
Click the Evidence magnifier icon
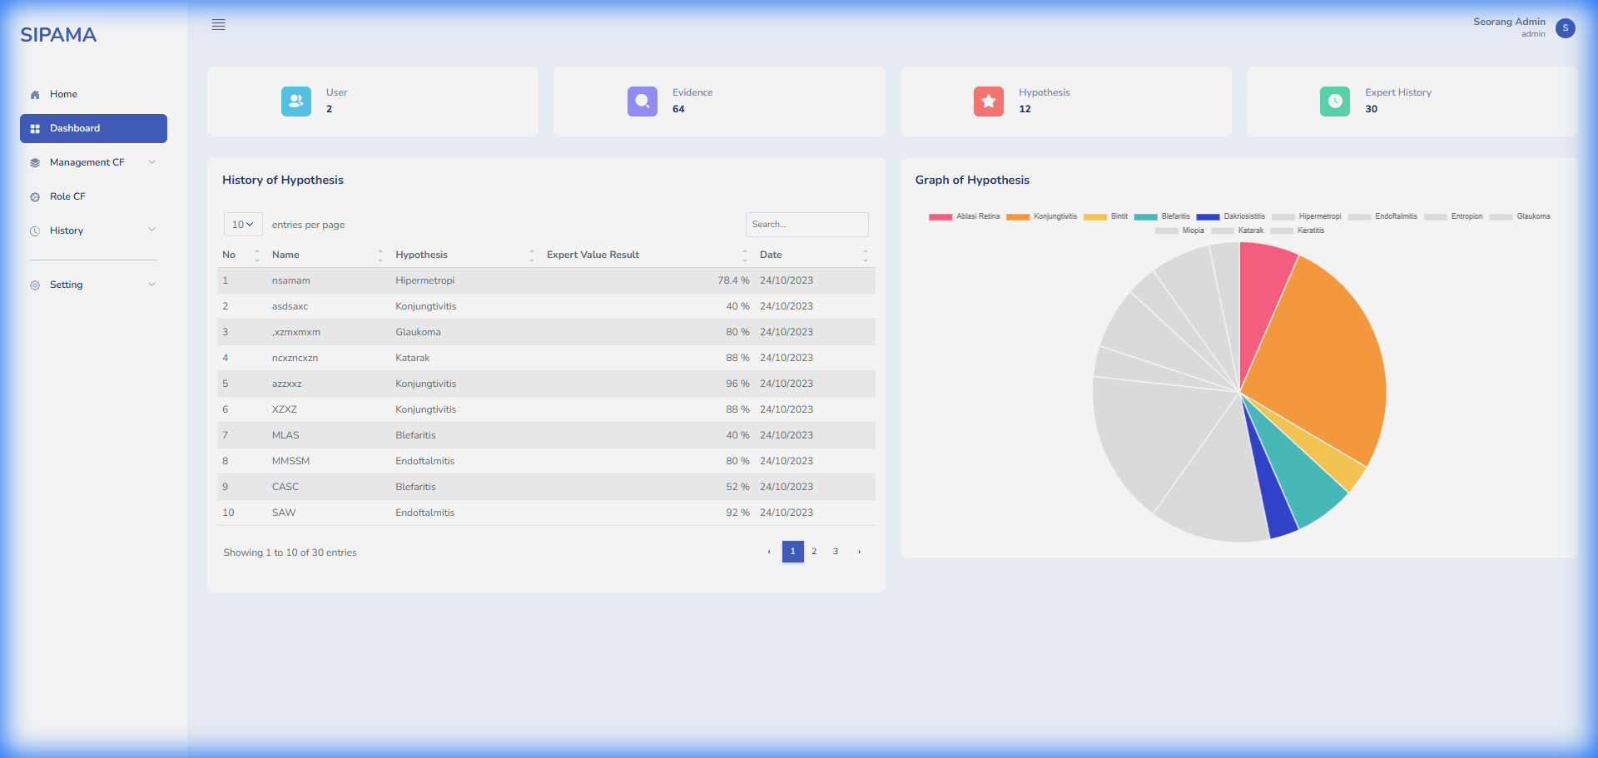click(x=642, y=101)
